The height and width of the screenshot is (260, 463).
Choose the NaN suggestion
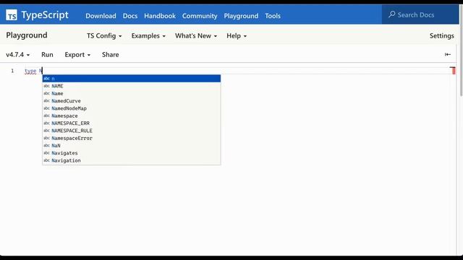[132, 146]
